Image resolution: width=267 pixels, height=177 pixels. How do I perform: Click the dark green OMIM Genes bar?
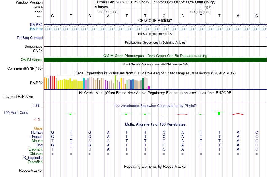pyautogui.click(x=155, y=60)
